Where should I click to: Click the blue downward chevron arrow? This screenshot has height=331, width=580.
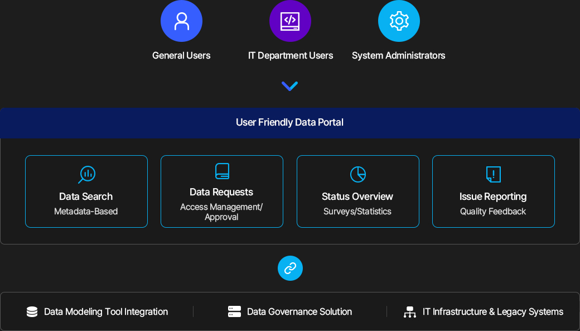tap(289, 86)
